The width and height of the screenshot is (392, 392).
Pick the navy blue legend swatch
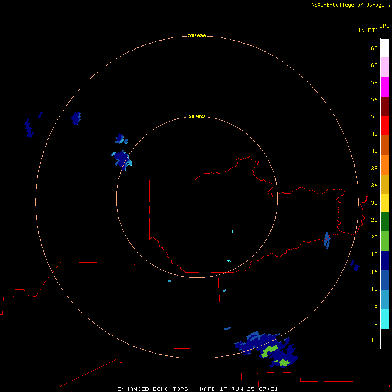click(x=385, y=261)
